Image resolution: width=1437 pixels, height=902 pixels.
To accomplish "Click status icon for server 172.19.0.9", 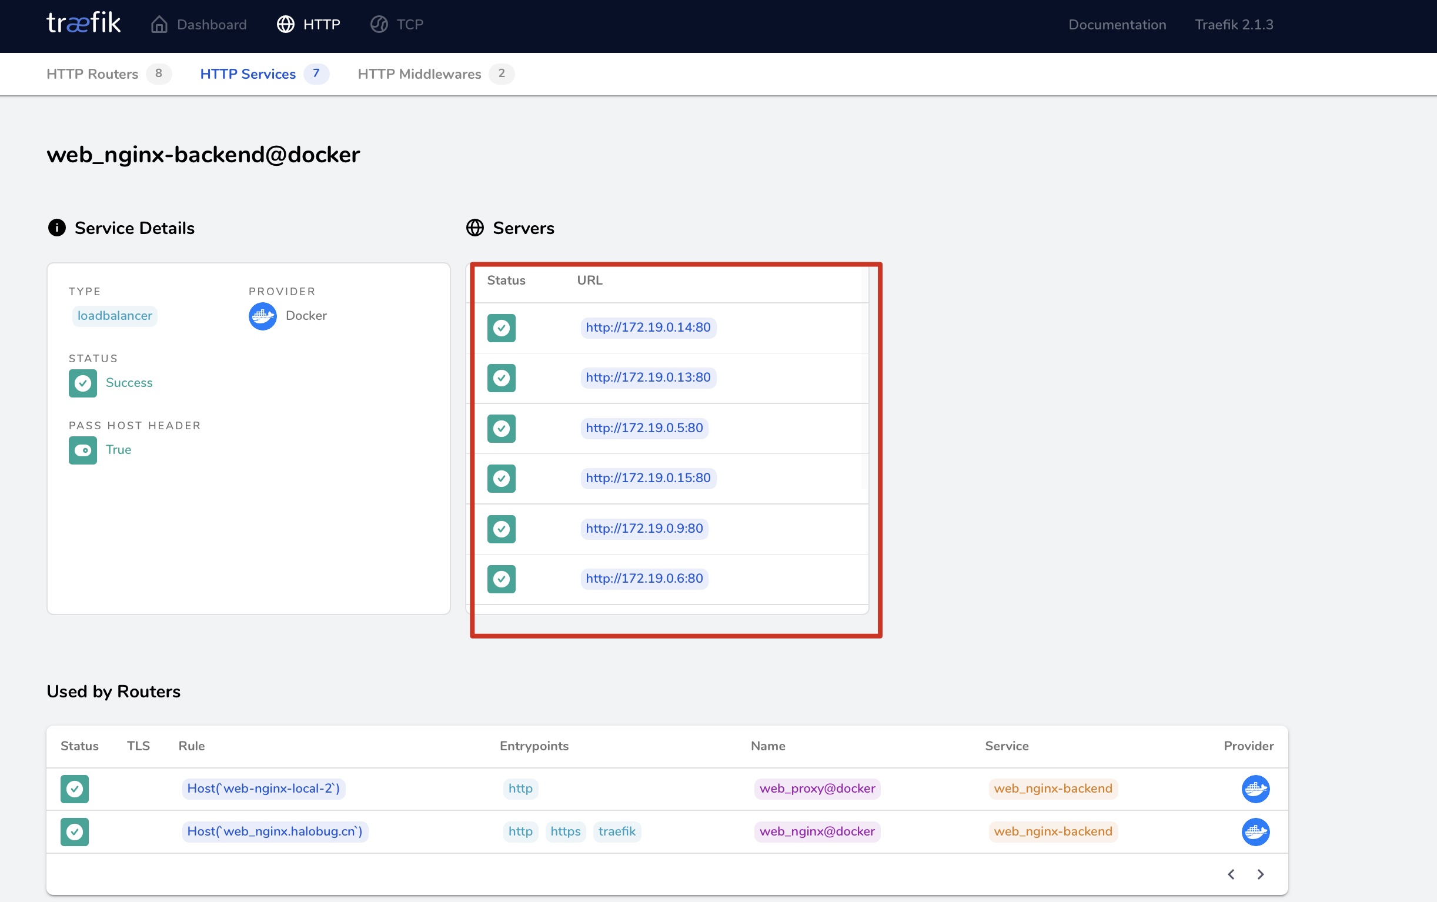I will [501, 529].
